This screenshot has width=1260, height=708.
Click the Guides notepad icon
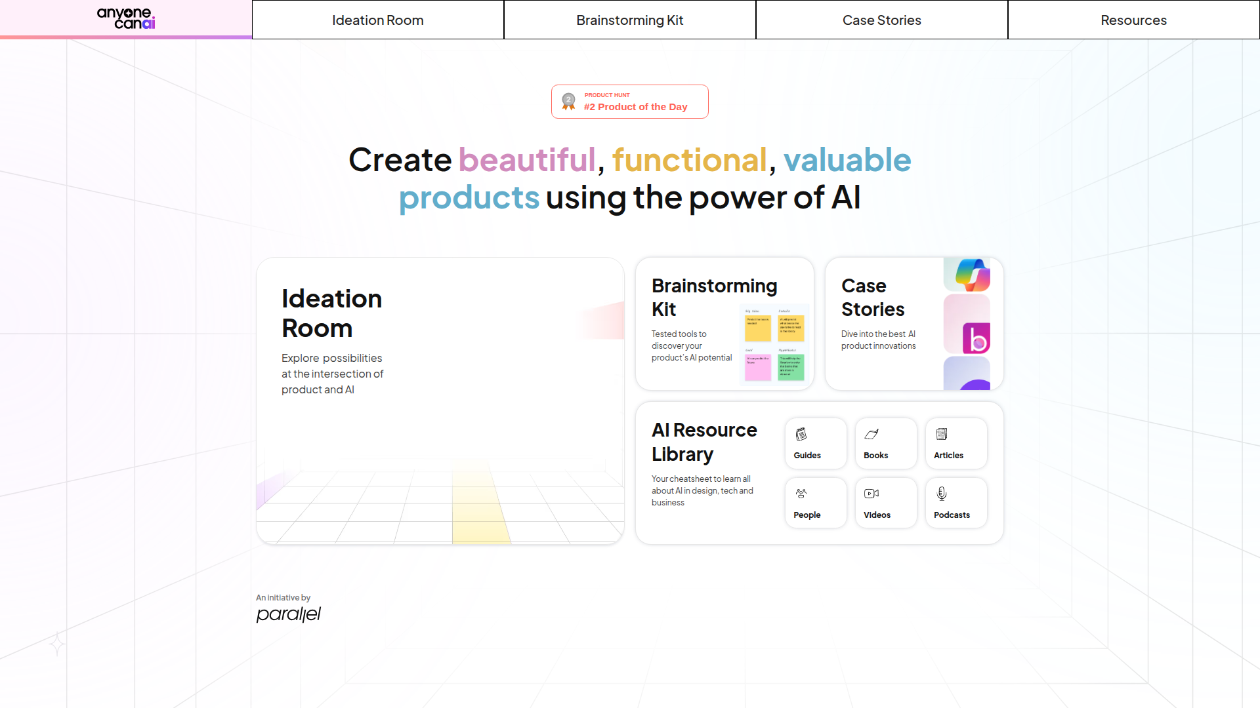click(x=801, y=434)
